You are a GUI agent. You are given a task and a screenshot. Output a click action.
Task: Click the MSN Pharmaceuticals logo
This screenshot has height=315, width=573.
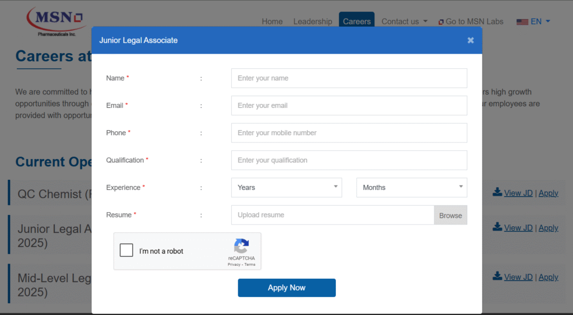[x=56, y=21]
